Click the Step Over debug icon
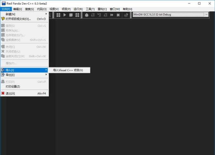 click(x=93, y=15)
